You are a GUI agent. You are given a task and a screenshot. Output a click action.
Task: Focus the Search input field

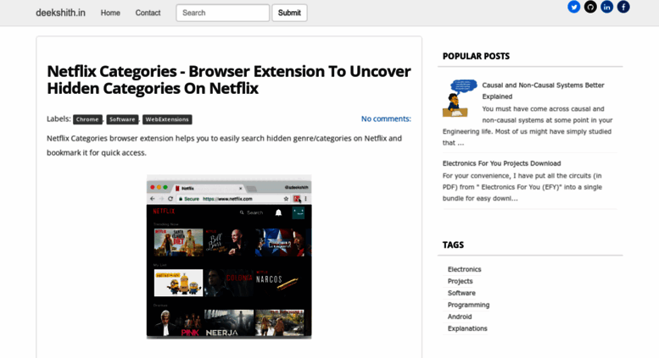[223, 13]
